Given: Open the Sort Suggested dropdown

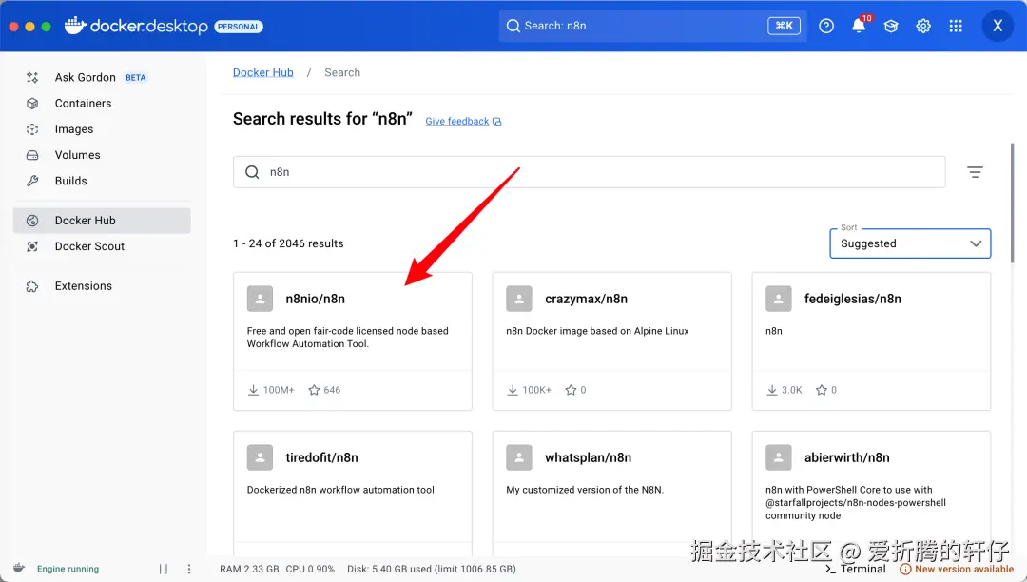Looking at the screenshot, I should coord(910,243).
